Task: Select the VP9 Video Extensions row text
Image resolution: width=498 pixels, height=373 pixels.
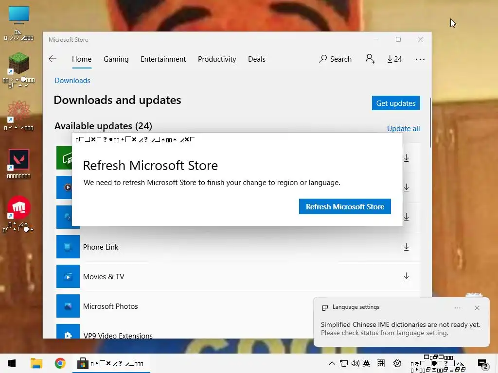Action: coord(118,335)
